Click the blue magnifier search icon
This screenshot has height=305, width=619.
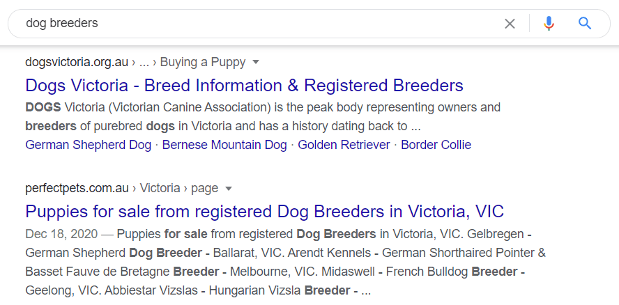[585, 24]
